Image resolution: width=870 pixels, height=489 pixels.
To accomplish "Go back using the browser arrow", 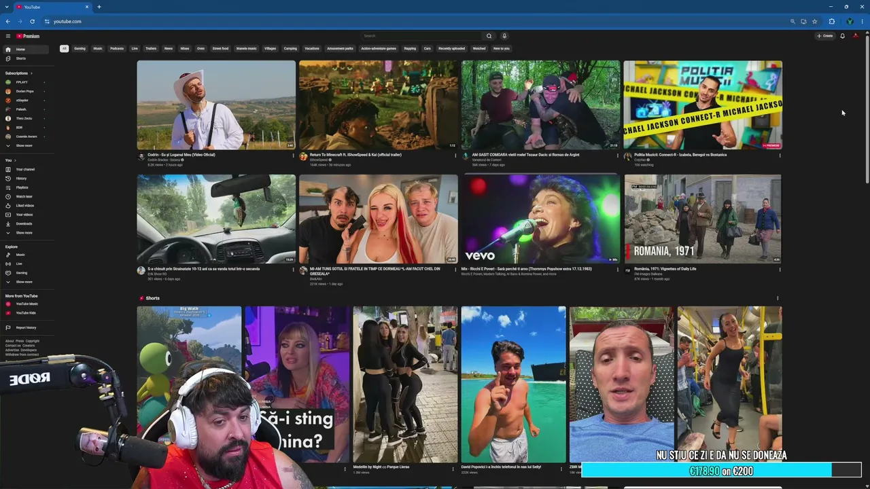I will point(7,21).
